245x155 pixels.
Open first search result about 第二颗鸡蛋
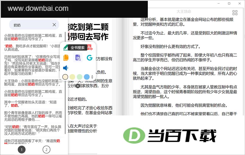click(33, 37)
